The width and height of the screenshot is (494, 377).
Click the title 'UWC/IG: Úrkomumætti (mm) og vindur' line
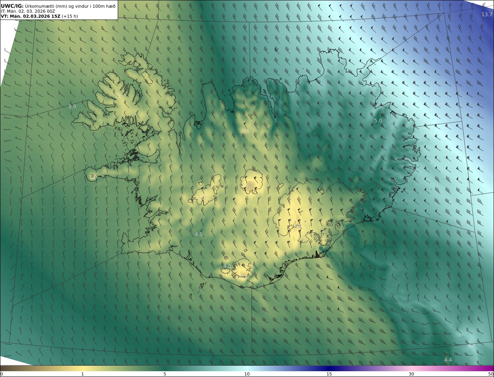[58, 6]
